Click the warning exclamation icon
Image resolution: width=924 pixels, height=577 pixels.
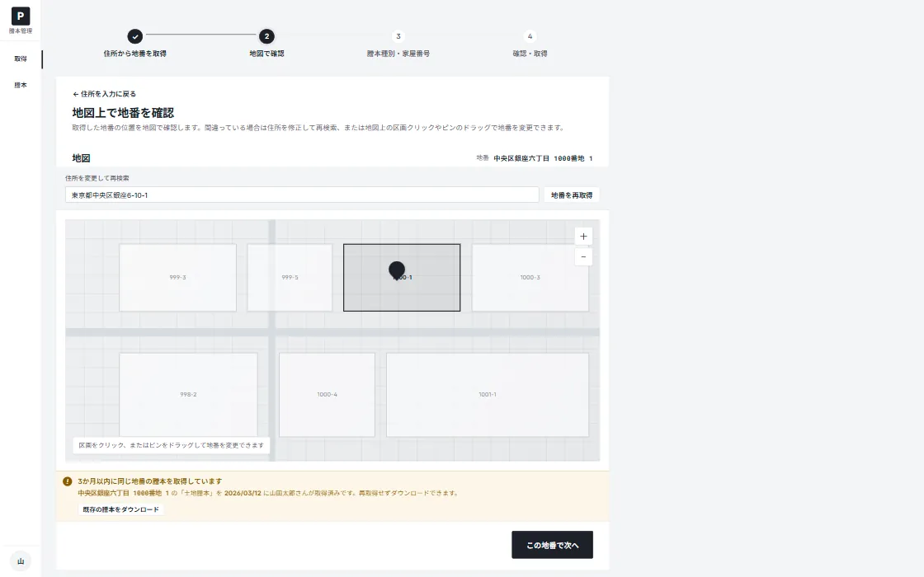(67, 481)
